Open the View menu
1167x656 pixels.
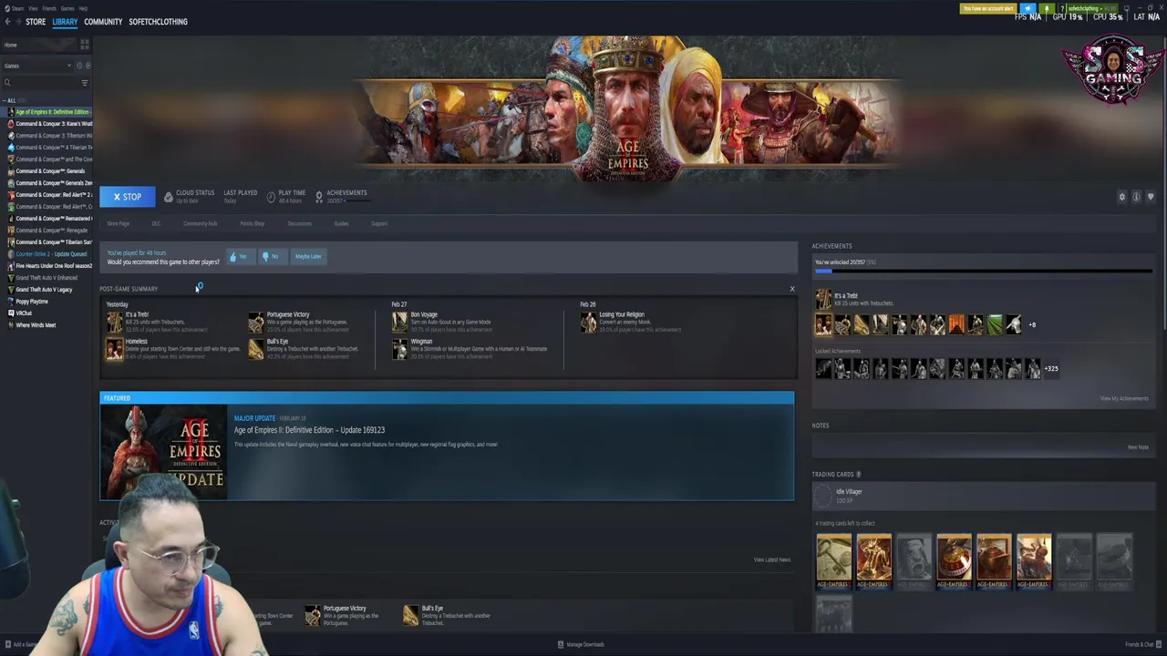(33, 8)
